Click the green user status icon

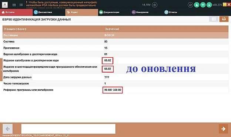(x=197, y=5)
